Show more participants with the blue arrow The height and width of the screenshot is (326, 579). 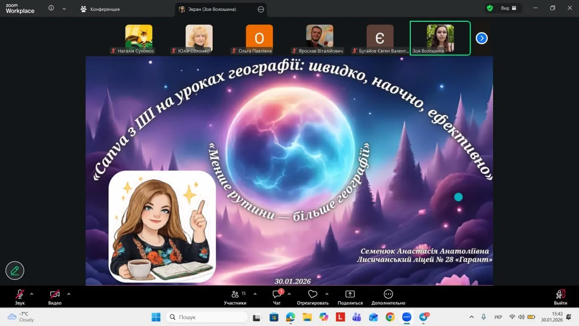point(482,38)
